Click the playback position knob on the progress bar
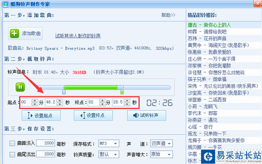This screenshot has height=164, width=262. click(x=120, y=87)
